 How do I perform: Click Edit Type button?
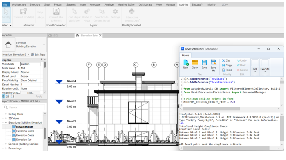coord(38,54)
